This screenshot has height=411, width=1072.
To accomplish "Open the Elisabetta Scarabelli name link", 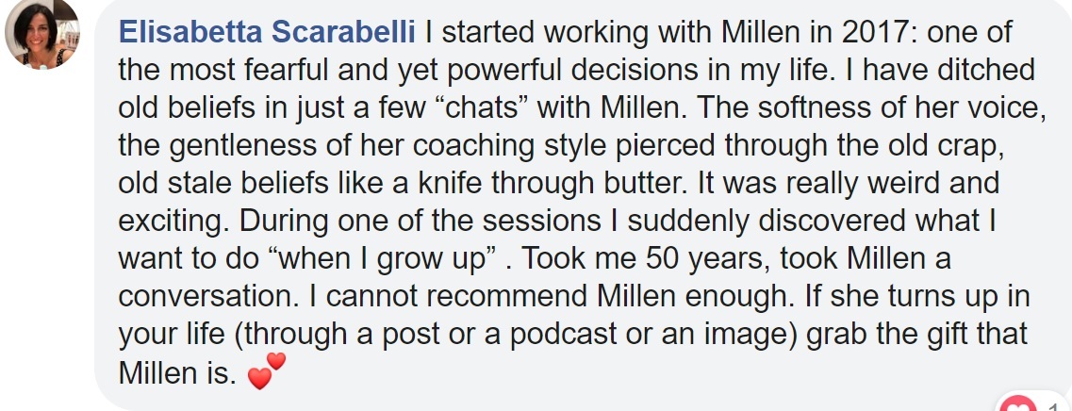I will point(268,31).
